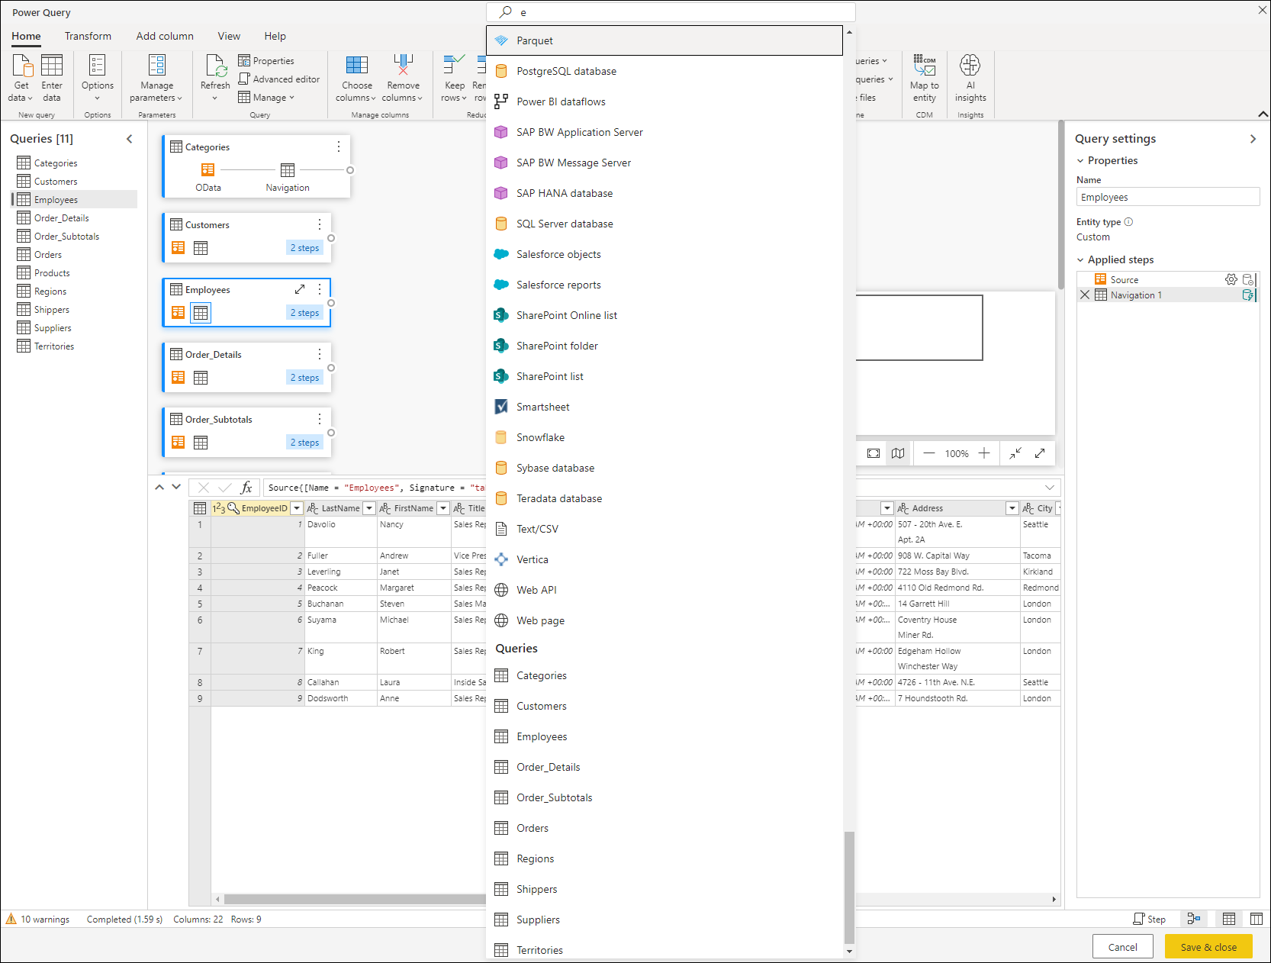Image resolution: width=1271 pixels, height=963 pixels.
Task: Open the Get data menu
Action: click(x=21, y=78)
